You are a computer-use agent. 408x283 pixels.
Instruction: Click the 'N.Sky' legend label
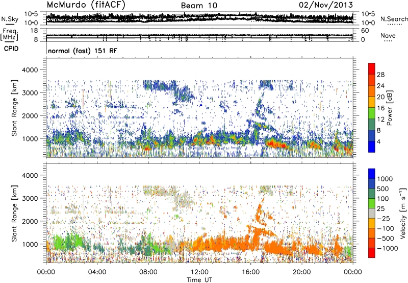[10, 19]
